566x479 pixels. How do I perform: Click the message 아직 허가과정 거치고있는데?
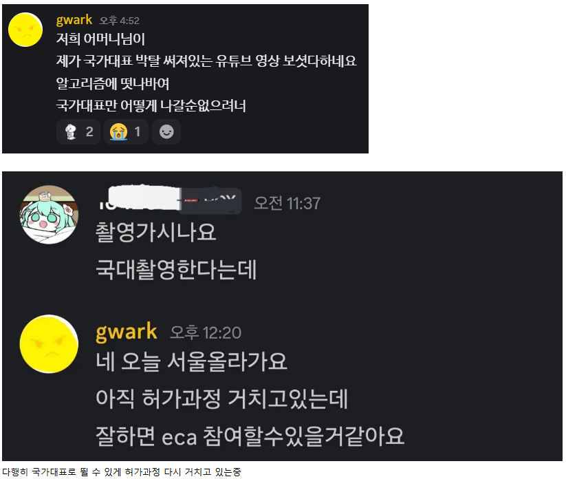tap(222, 398)
